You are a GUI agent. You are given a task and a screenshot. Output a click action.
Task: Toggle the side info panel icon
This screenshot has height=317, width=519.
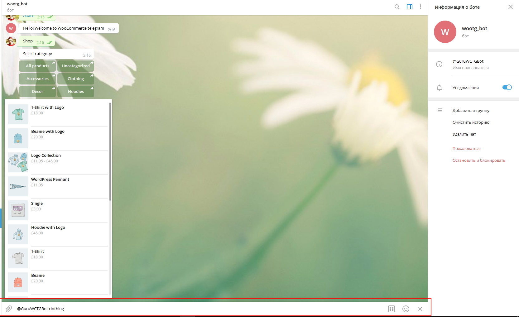click(x=410, y=7)
